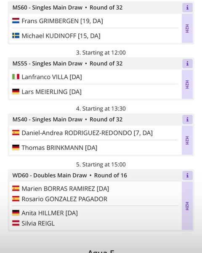View H2H for Grimbergen vs Kudinoff
The width and height of the screenshot is (202, 253).
click(187, 28)
